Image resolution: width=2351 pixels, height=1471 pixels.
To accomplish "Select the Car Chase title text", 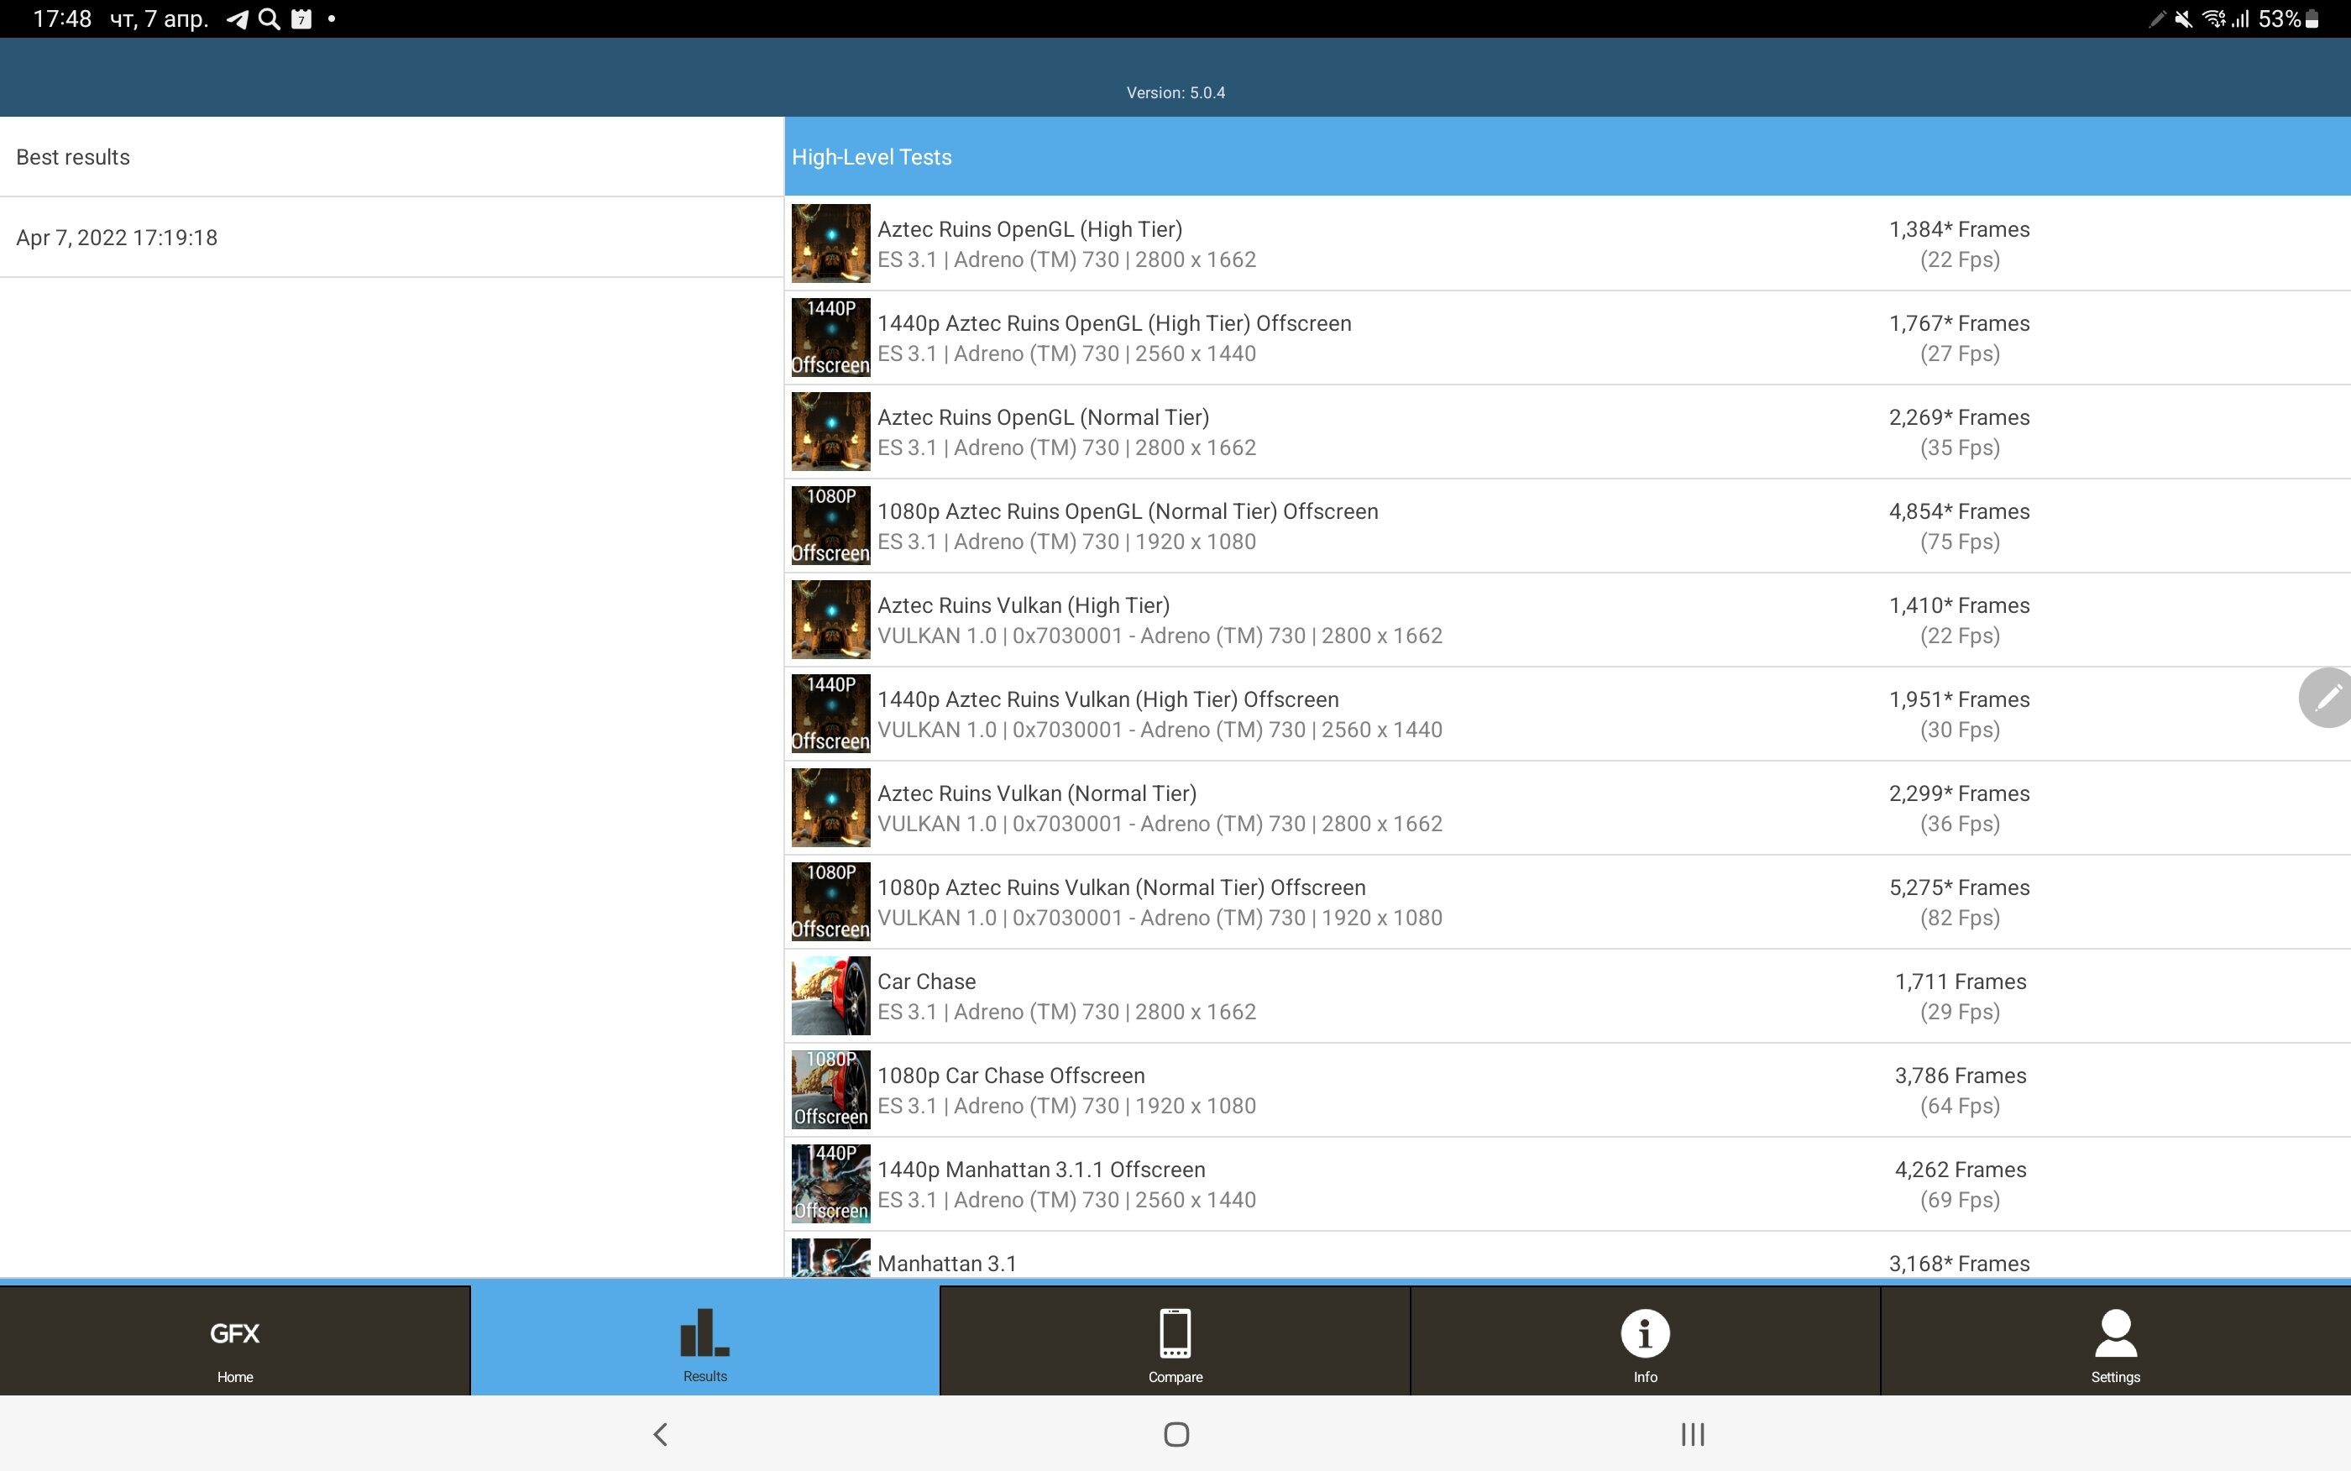I will [927, 982].
